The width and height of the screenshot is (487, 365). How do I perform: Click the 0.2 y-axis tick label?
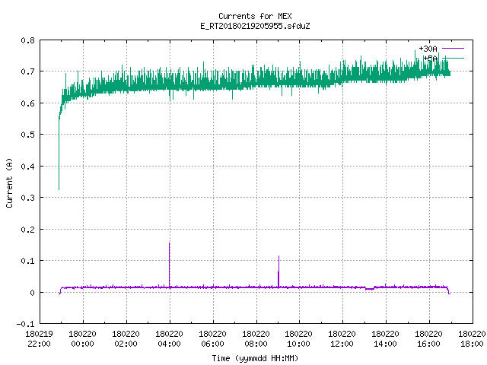pos(28,230)
